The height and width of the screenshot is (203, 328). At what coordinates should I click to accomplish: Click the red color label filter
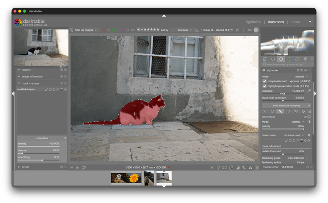(103, 30)
